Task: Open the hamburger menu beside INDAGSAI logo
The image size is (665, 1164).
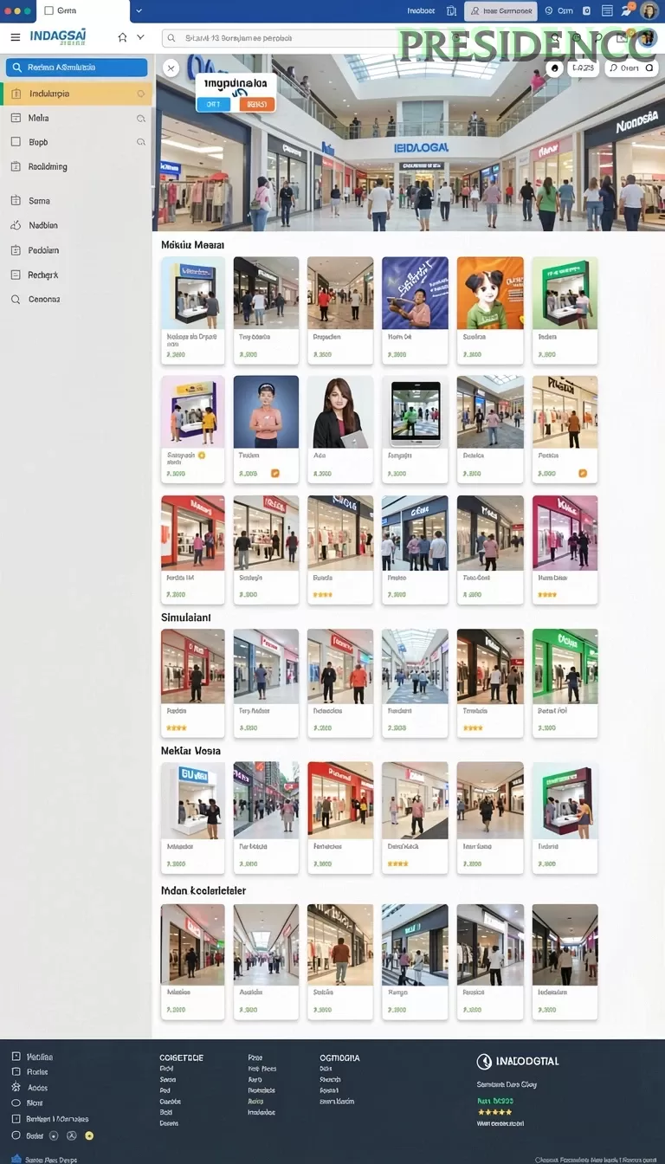Action: [15, 37]
